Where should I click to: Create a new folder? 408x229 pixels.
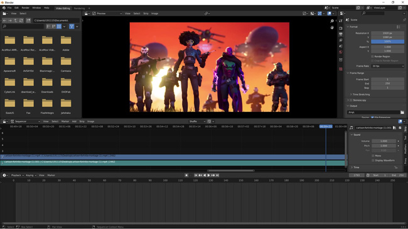28,20
